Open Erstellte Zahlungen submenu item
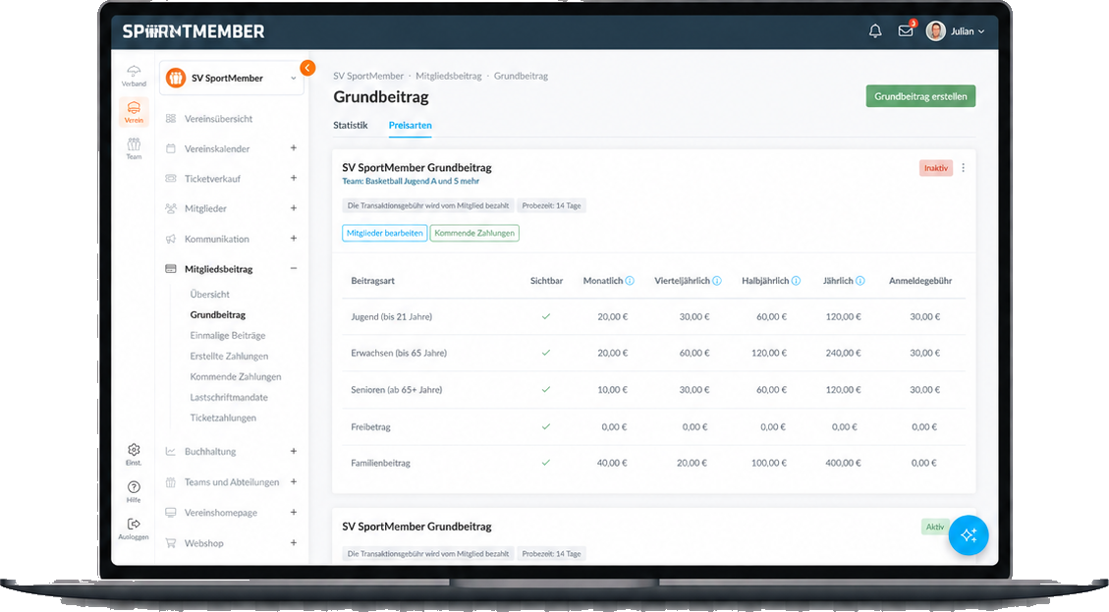The width and height of the screenshot is (1109, 612). click(229, 356)
